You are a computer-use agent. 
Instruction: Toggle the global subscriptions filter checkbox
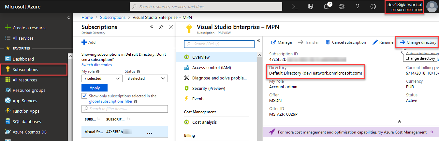tap(84, 96)
